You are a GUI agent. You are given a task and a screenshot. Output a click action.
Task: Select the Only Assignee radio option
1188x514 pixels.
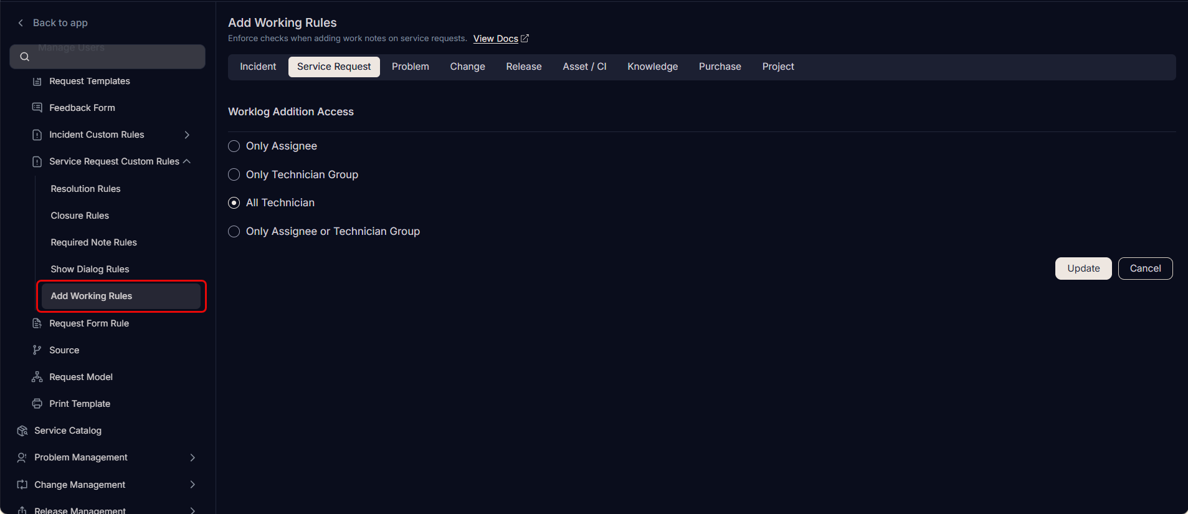(234, 146)
